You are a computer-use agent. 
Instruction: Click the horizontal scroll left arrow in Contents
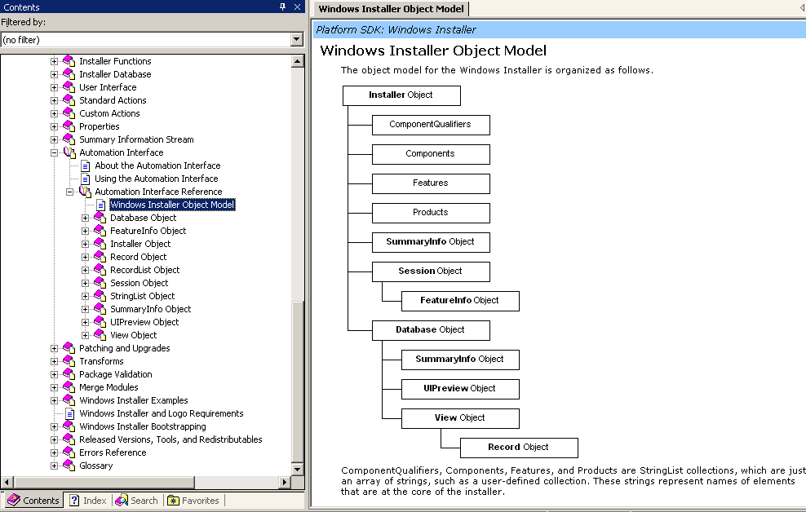coord(7,482)
